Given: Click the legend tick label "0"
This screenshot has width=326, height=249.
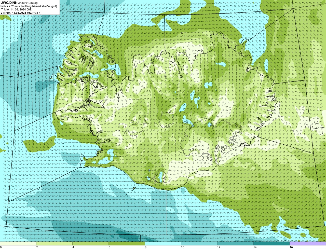Looking at the screenshot, I should click(1, 247).
